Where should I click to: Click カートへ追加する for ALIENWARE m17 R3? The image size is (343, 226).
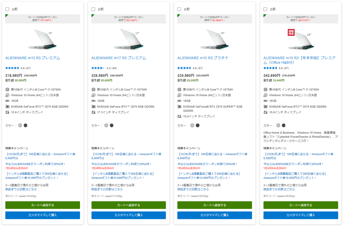(129, 205)
